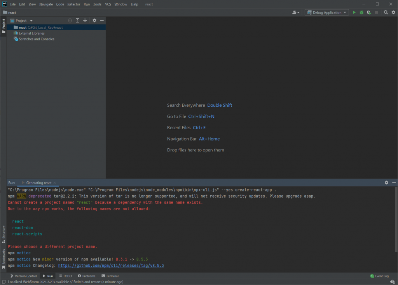The image size is (398, 285).
Task: Open the Code menu
Action: click(x=60, y=4)
